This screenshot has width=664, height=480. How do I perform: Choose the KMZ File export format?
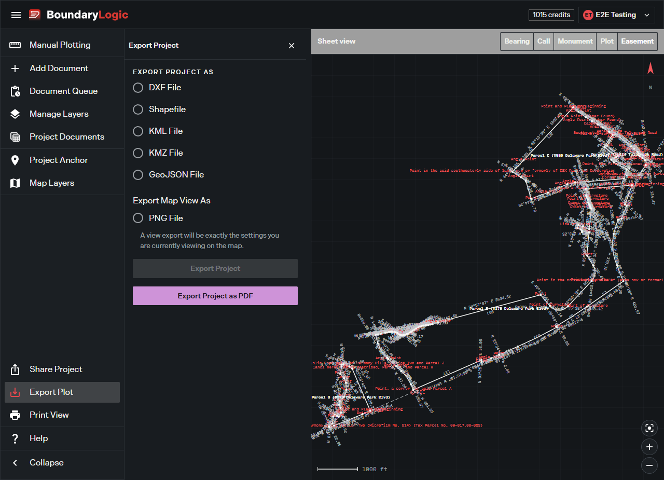138,153
